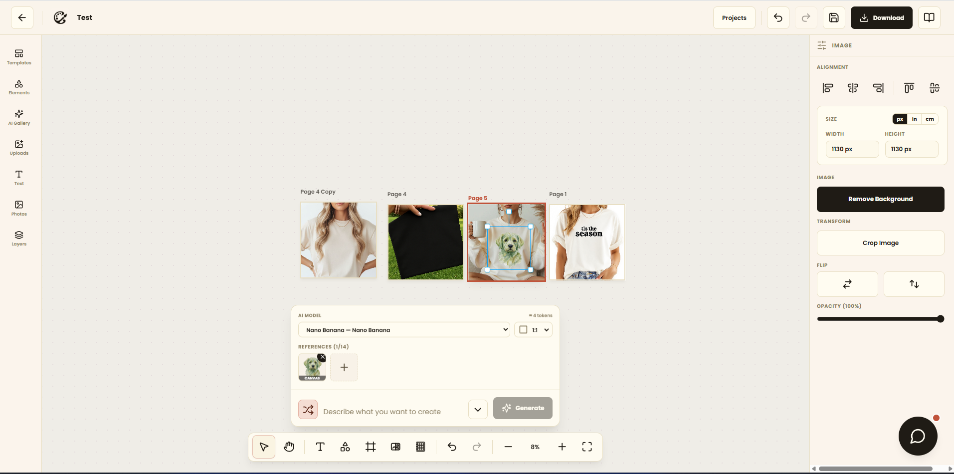This screenshot has height=474, width=954.
Task: Open the Layers panel
Action: (19, 238)
